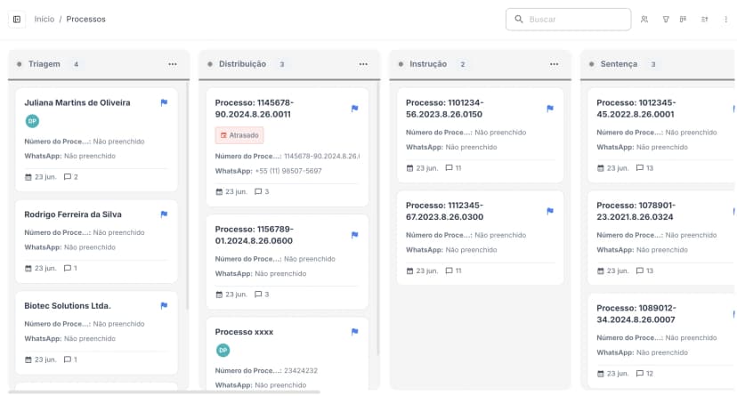Image resolution: width=737 pixels, height=396 pixels.
Task: Focus the Buscar search field
Action: pyautogui.click(x=568, y=20)
